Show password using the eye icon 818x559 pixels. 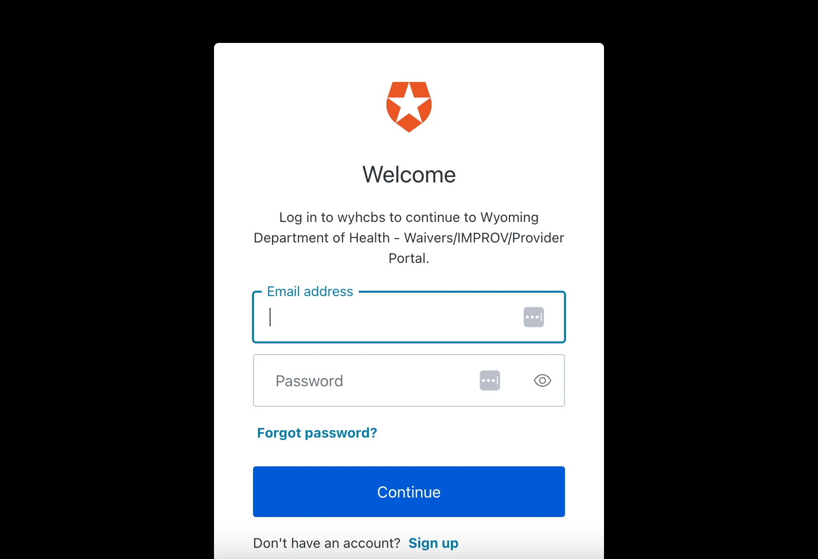[x=543, y=380]
